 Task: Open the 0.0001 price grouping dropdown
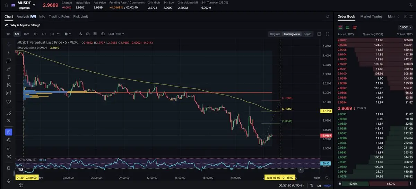tap(405, 27)
